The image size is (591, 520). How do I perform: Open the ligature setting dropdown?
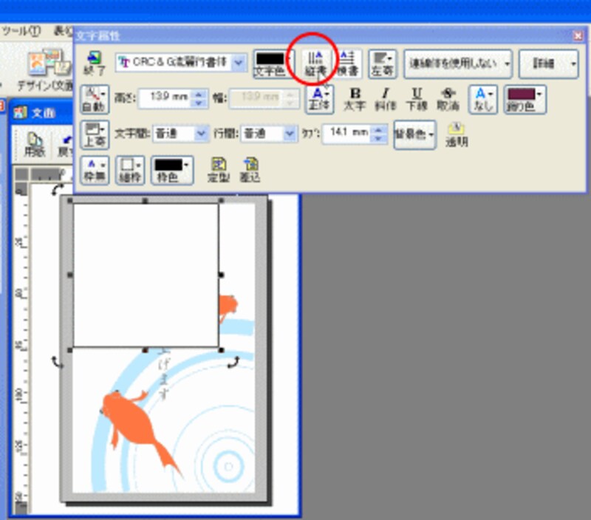457,64
